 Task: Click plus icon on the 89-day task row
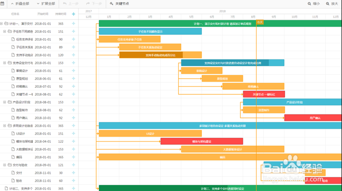(x=74, y=47)
